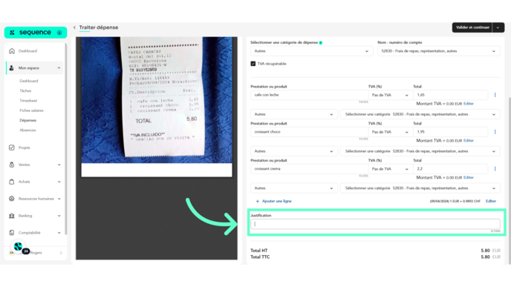Toggle the TVA récupérable checkbox
The width and height of the screenshot is (511, 287).
click(253, 64)
